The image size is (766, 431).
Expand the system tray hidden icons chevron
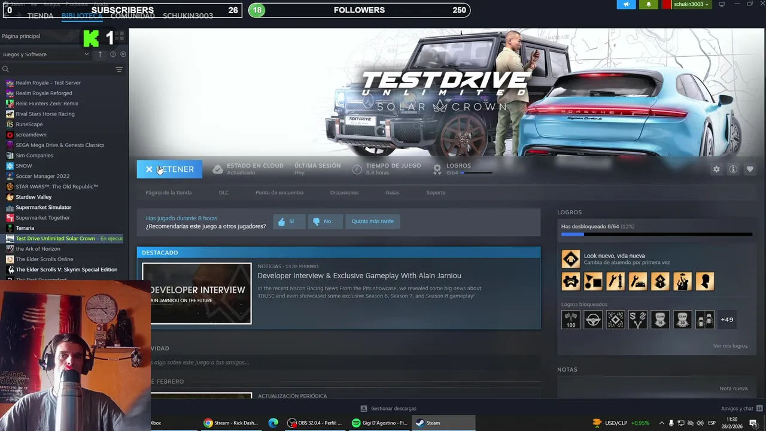pos(661,423)
